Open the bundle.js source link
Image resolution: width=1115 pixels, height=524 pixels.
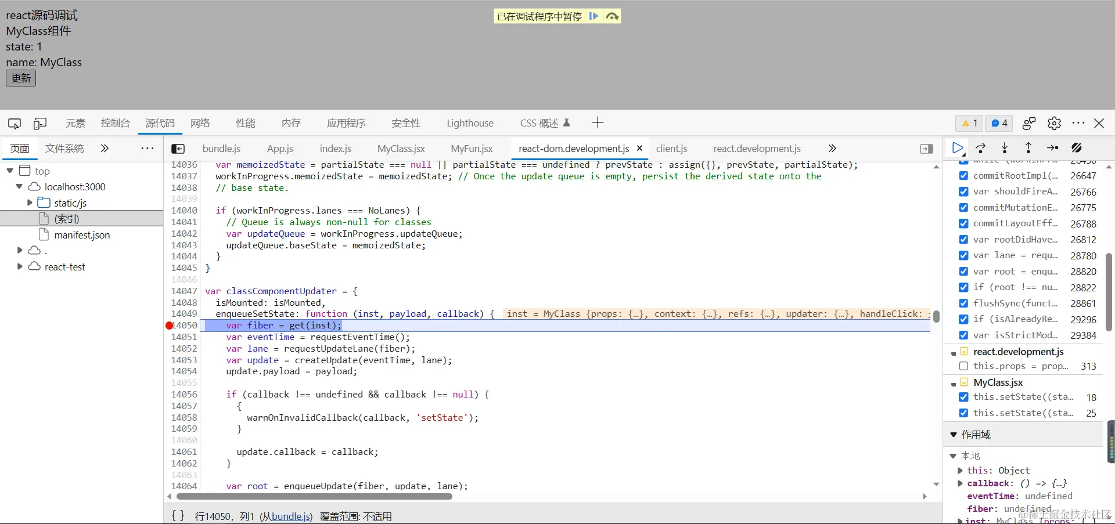click(291, 516)
